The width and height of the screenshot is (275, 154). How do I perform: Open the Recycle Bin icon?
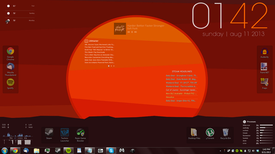[225, 134]
